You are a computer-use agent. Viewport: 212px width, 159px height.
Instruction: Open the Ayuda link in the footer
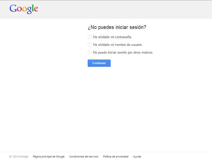pos(137,157)
